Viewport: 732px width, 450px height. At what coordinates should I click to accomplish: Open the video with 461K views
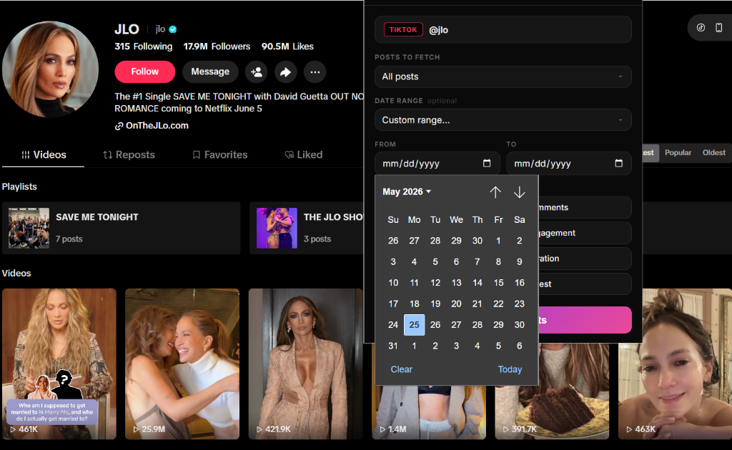(59, 364)
